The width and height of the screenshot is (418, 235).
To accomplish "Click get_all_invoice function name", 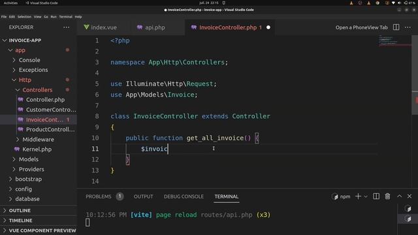I will click(x=215, y=138).
